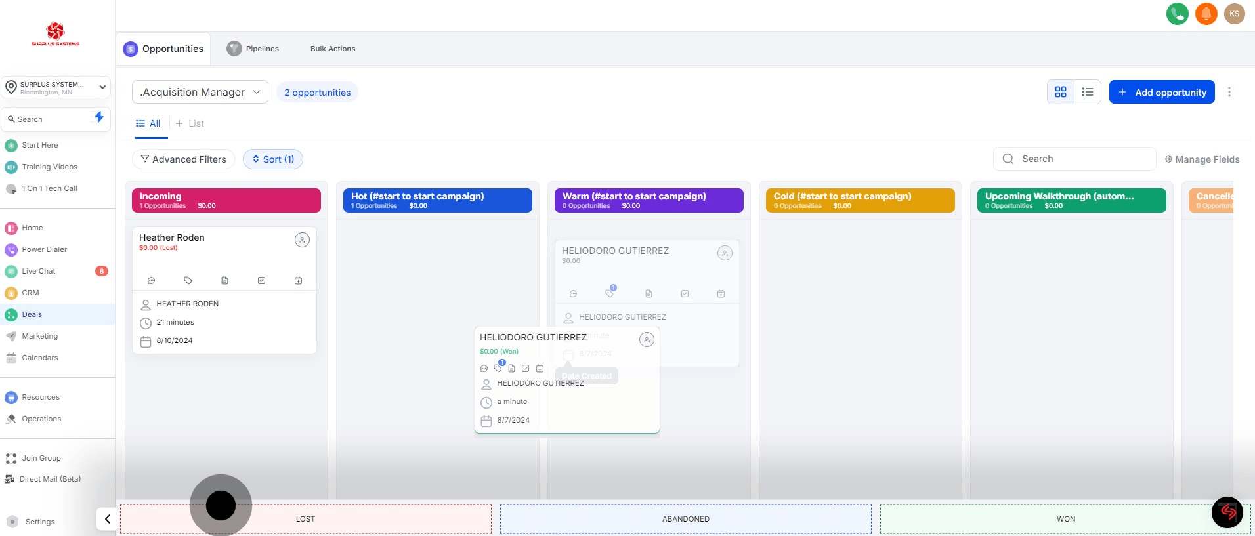
Task: Click the tag icon on Heather Roden card
Action: pyautogui.click(x=188, y=281)
